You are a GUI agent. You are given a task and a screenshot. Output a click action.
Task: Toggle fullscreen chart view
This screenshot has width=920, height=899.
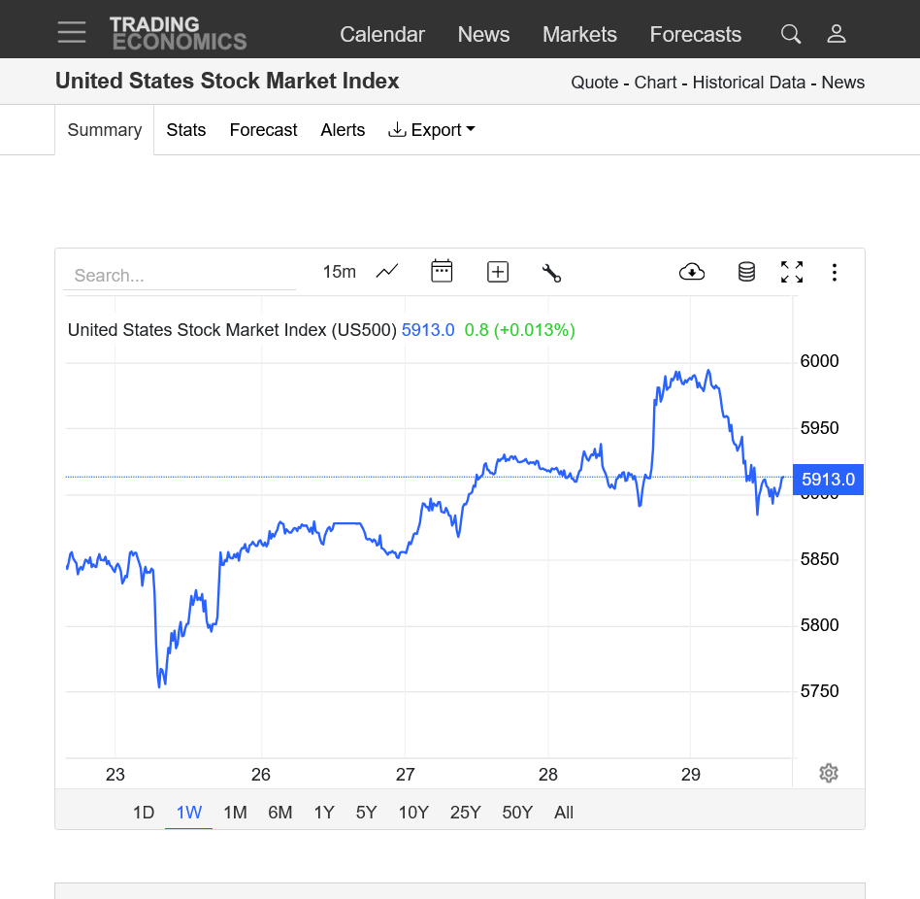pyautogui.click(x=792, y=272)
